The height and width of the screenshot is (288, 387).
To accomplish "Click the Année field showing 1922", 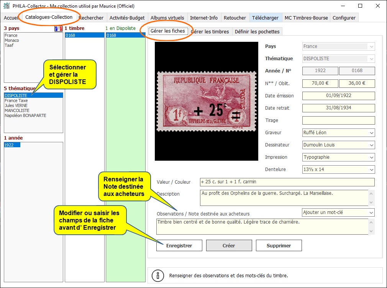I will pyautogui.click(x=320, y=71).
